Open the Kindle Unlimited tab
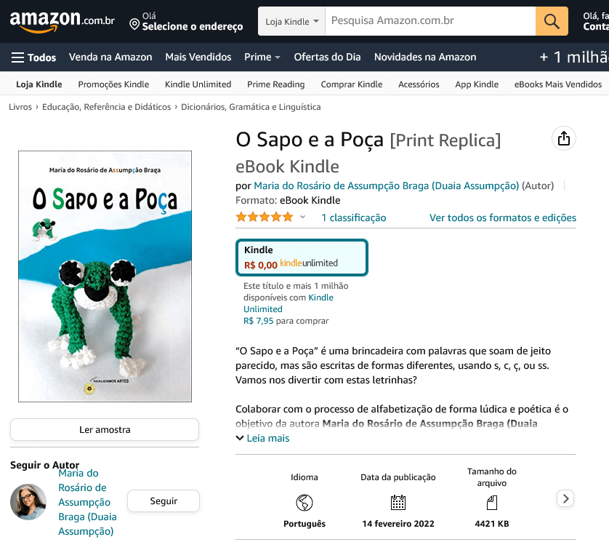Screen dimensions: 609x542 (x=198, y=84)
